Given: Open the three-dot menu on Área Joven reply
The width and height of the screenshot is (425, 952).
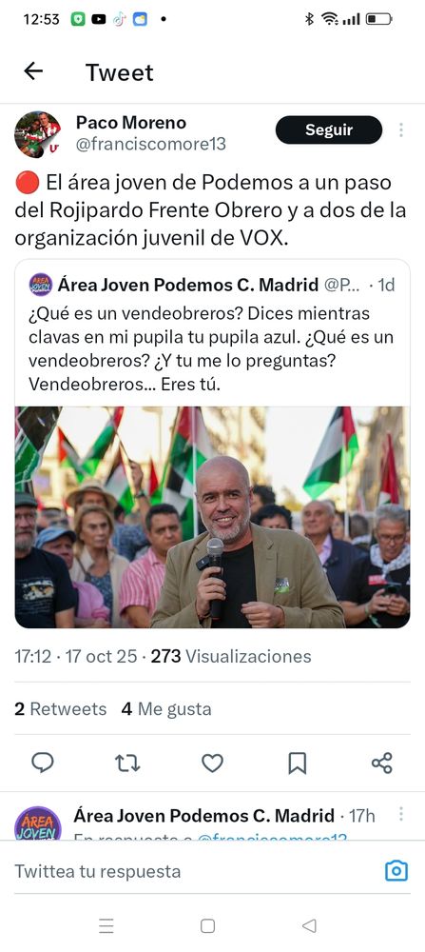Looking at the screenshot, I should click(x=400, y=814).
